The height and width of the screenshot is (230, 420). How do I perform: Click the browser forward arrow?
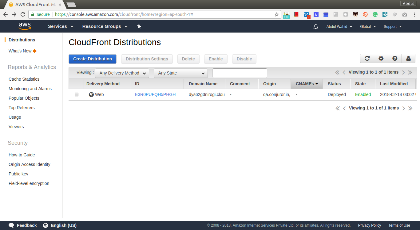pyautogui.click(x=14, y=14)
